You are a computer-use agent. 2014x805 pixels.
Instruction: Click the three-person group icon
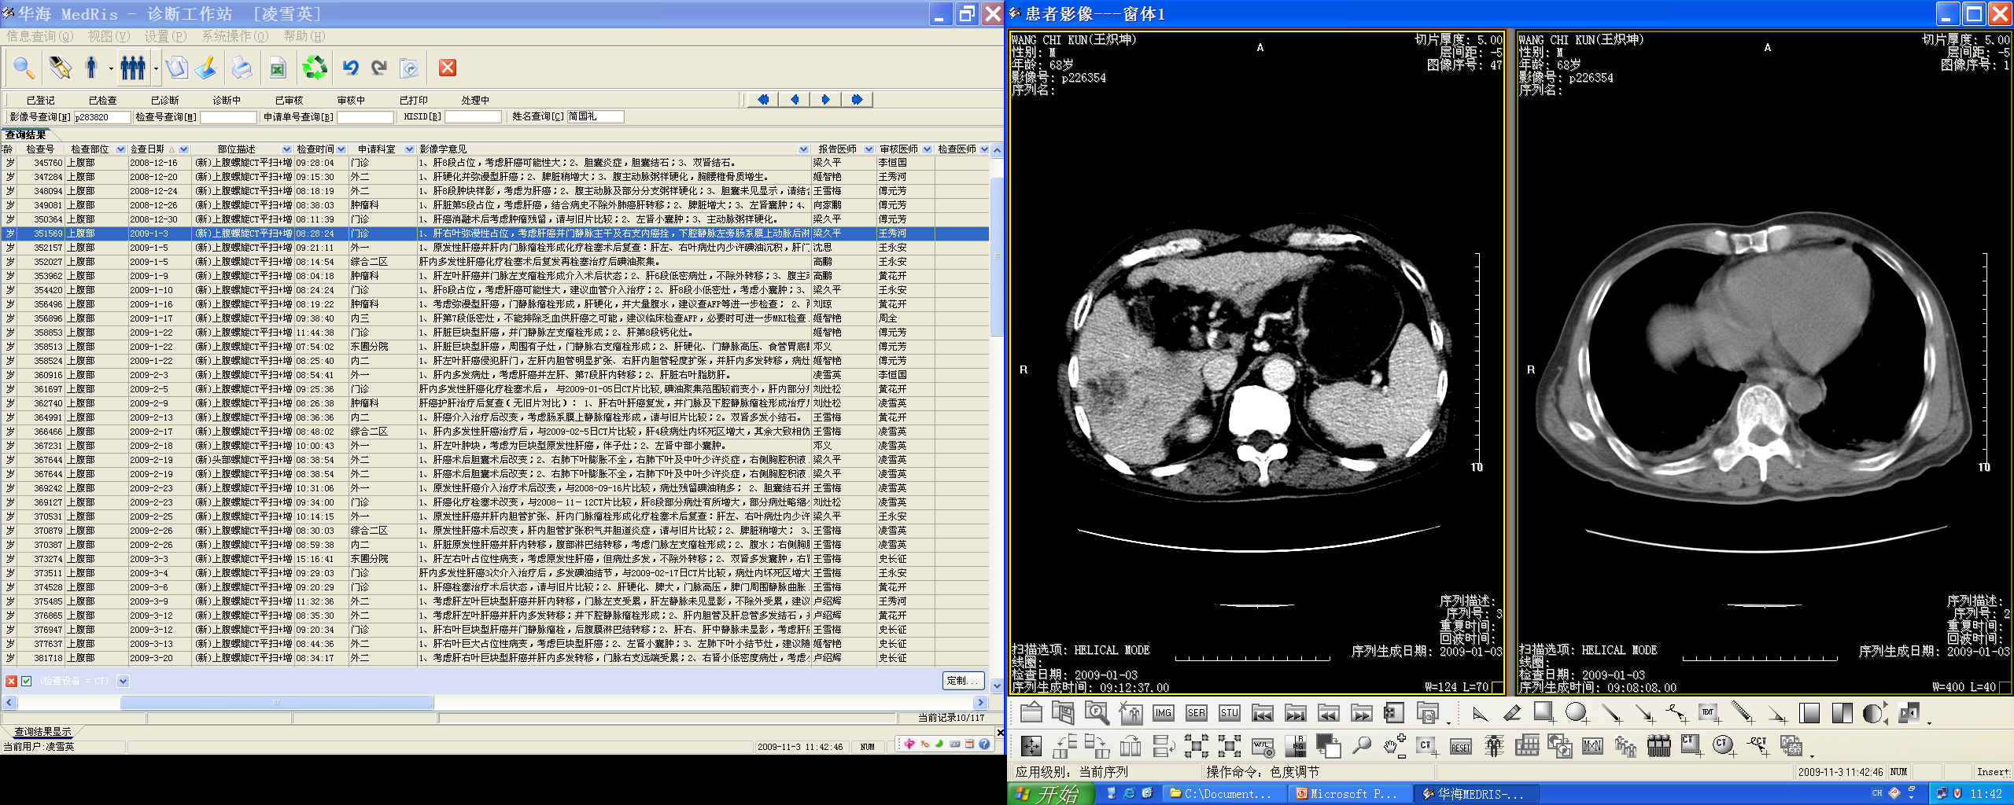tap(133, 68)
